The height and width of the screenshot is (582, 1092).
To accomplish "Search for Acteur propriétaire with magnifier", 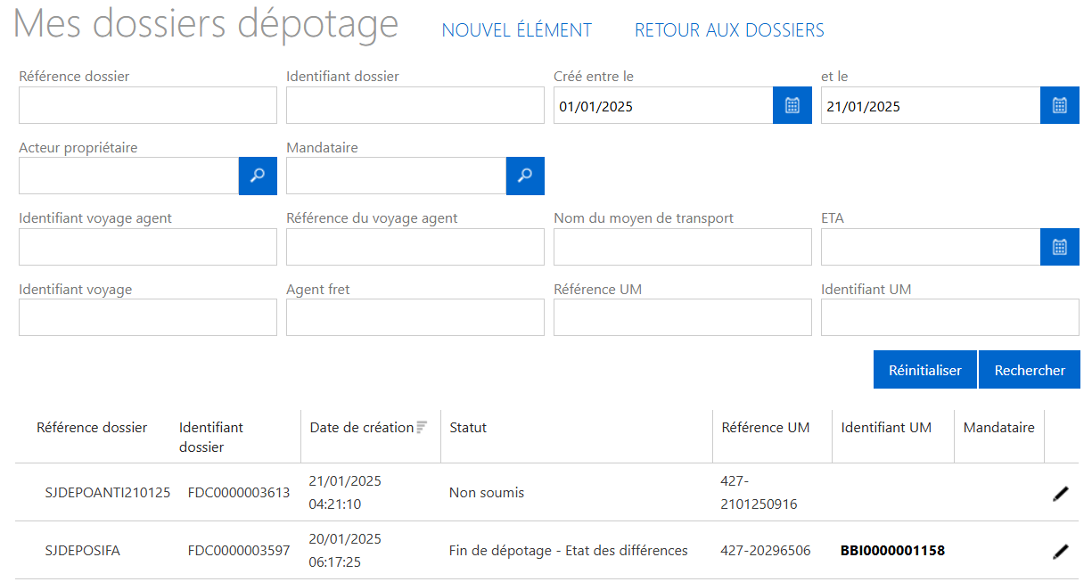I will [x=258, y=176].
